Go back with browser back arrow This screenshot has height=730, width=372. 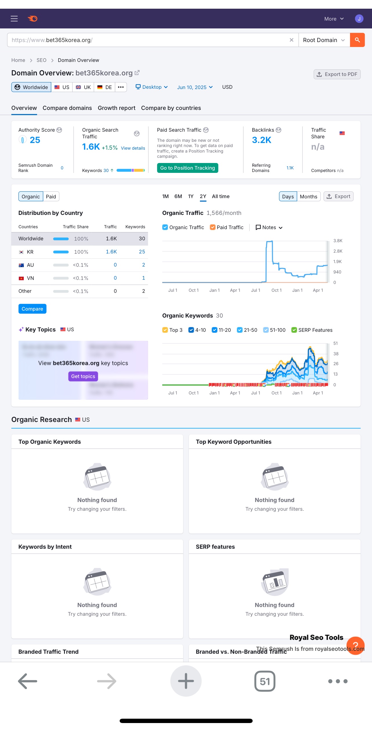click(x=28, y=681)
